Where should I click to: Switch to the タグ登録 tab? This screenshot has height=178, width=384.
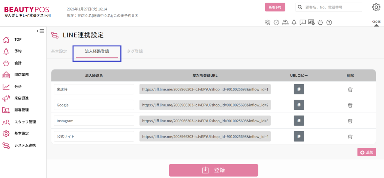135,51
